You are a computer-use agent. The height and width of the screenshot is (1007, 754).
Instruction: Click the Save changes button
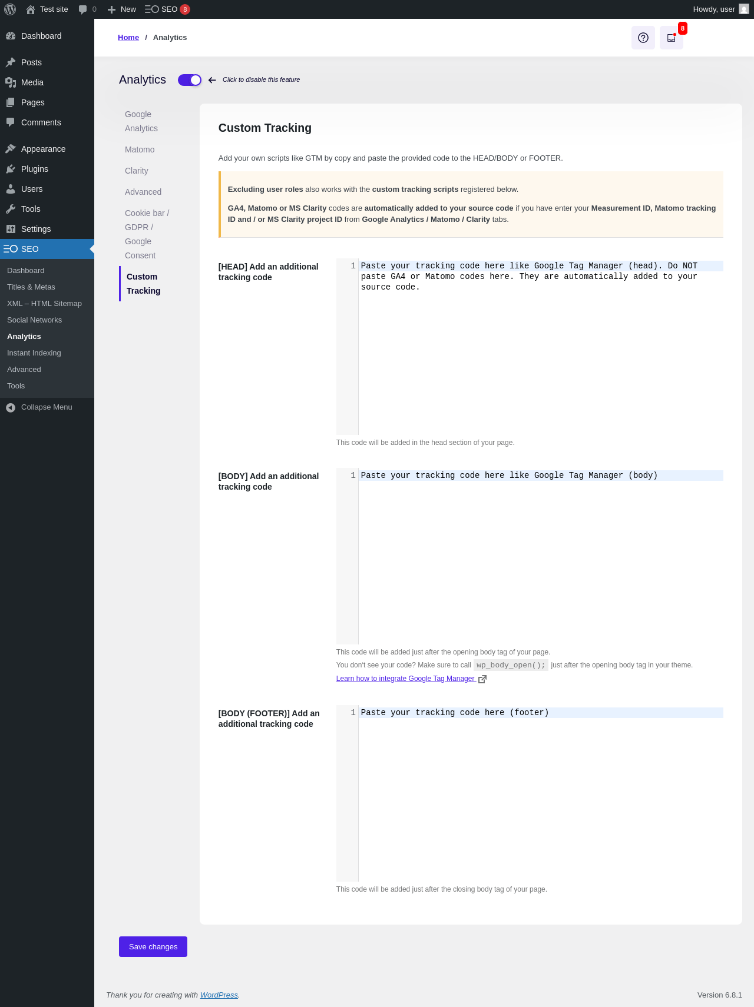tap(153, 946)
